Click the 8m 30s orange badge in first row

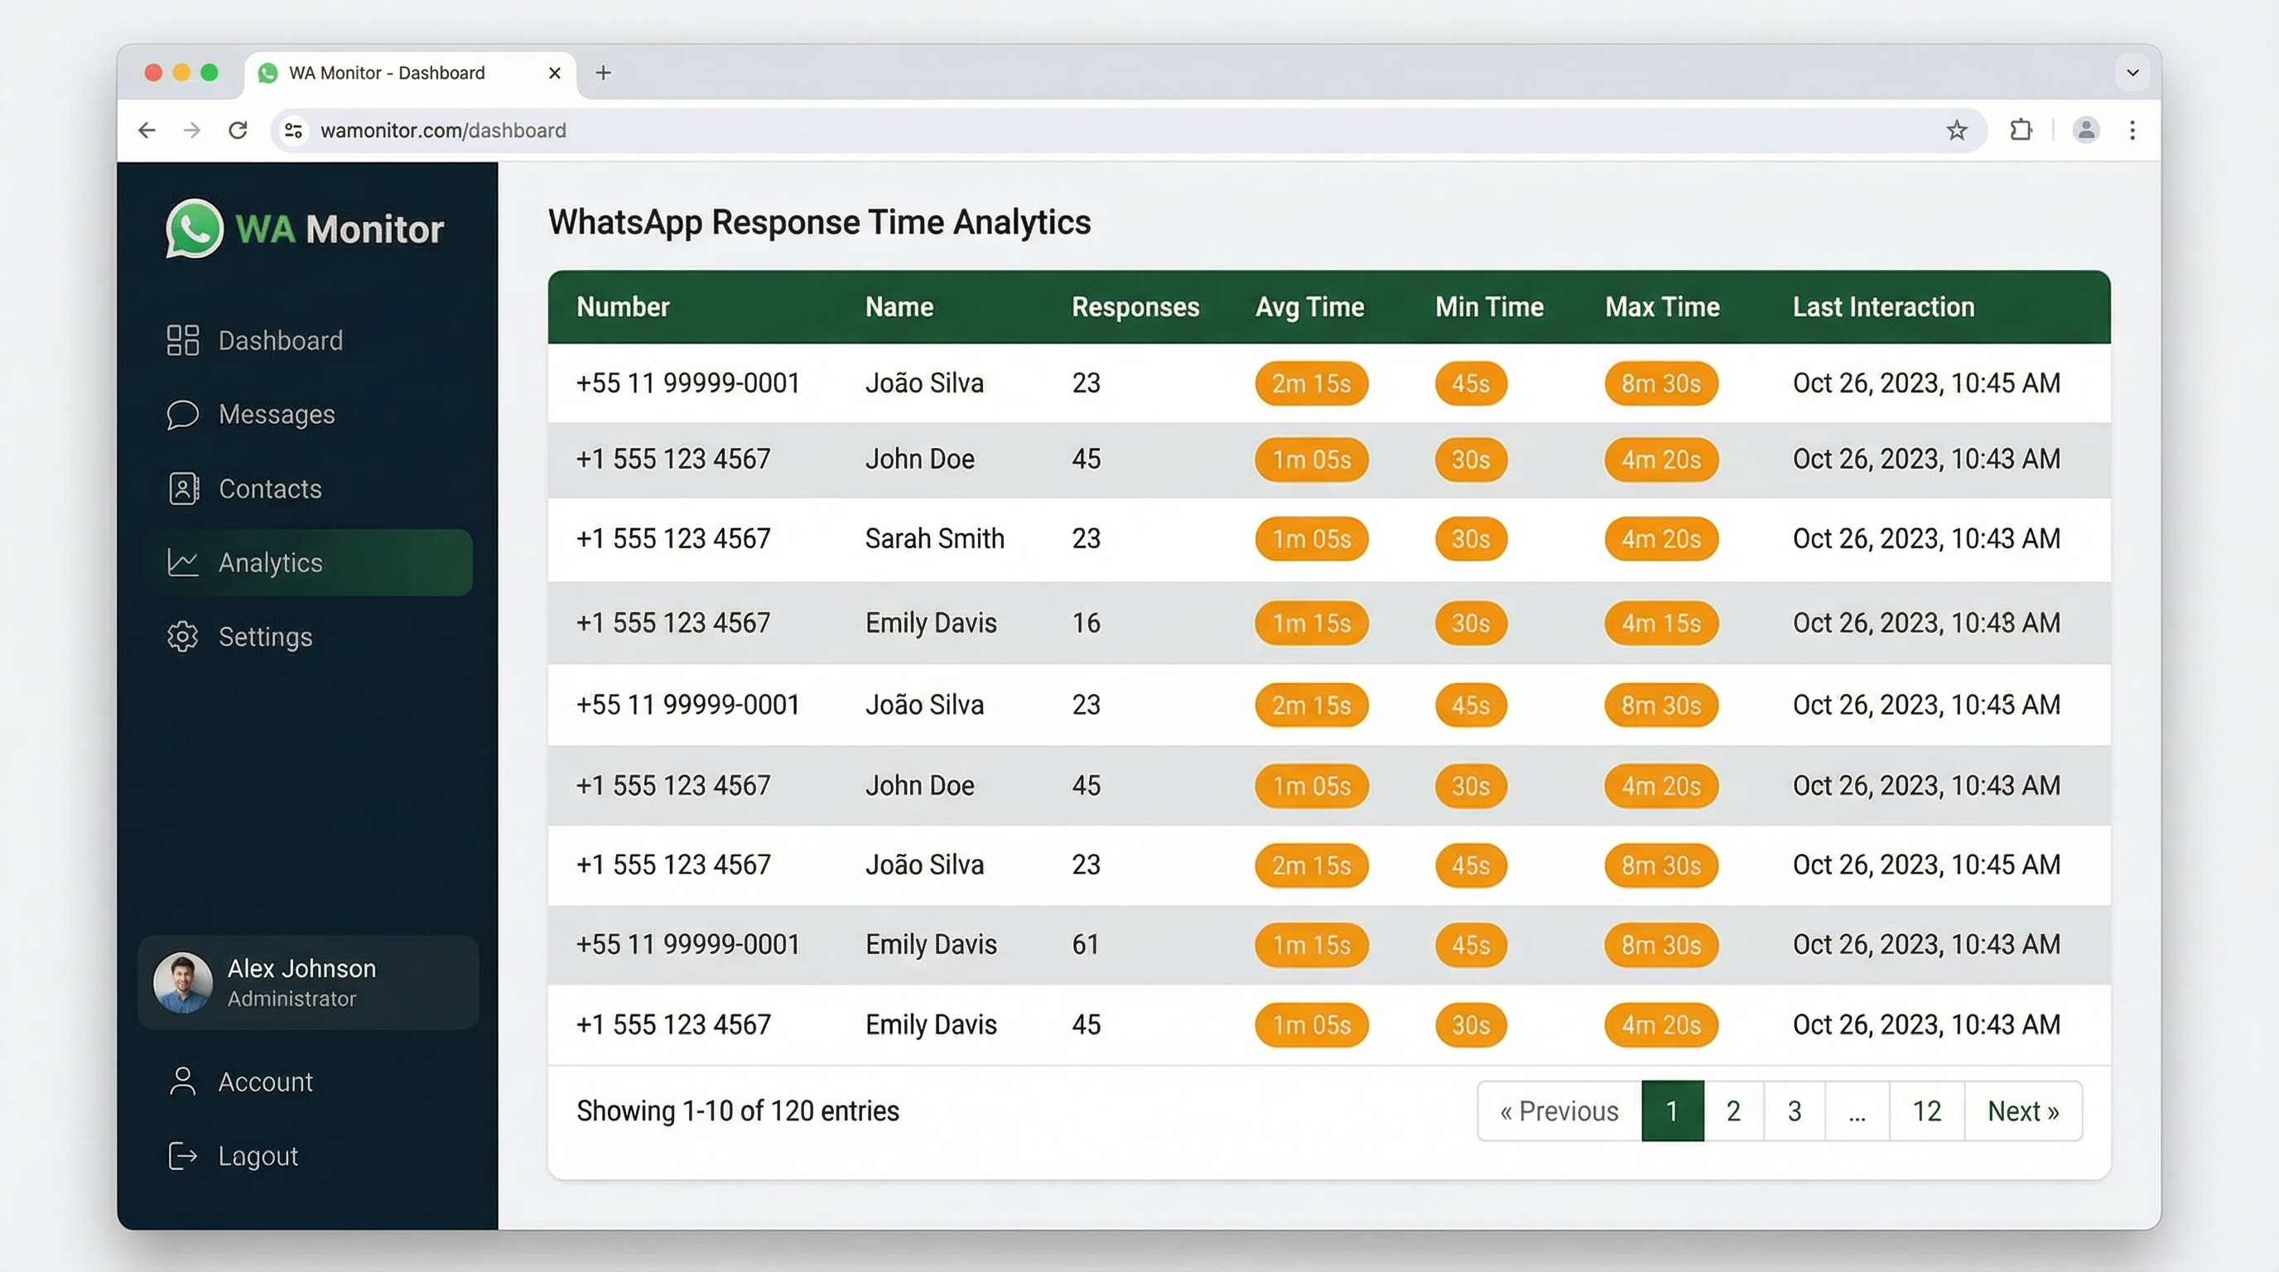[1660, 384]
